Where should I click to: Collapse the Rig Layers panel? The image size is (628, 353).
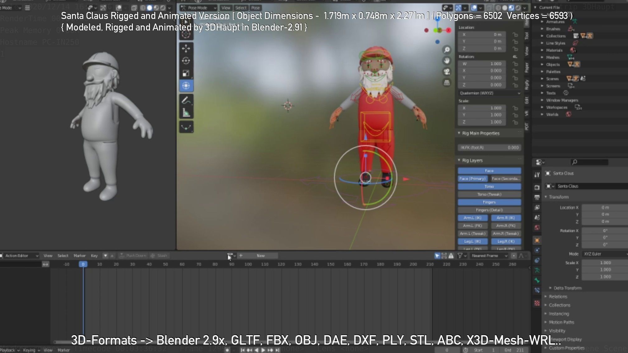pos(459,160)
